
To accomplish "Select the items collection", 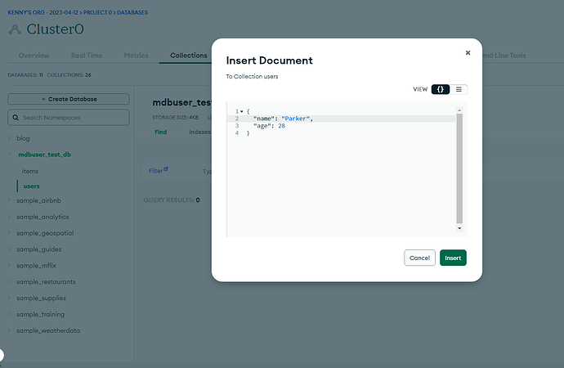I will (x=30, y=171).
